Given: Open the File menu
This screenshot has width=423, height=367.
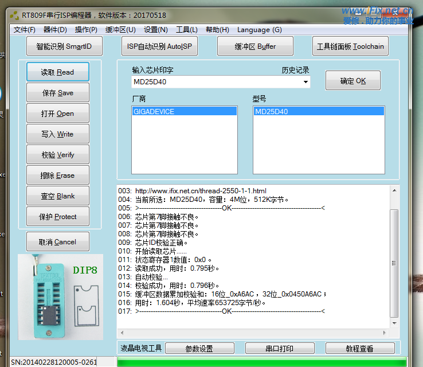Looking at the screenshot, I should click(x=25, y=30).
